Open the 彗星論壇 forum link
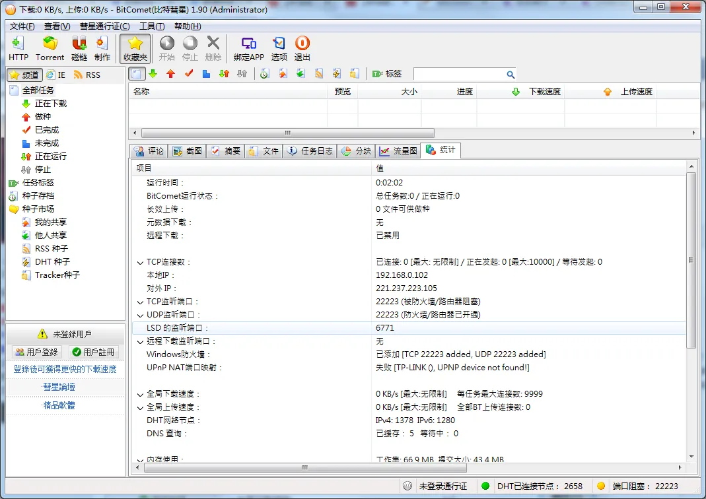Screen dimensions: 706x499 (x=59, y=387)
